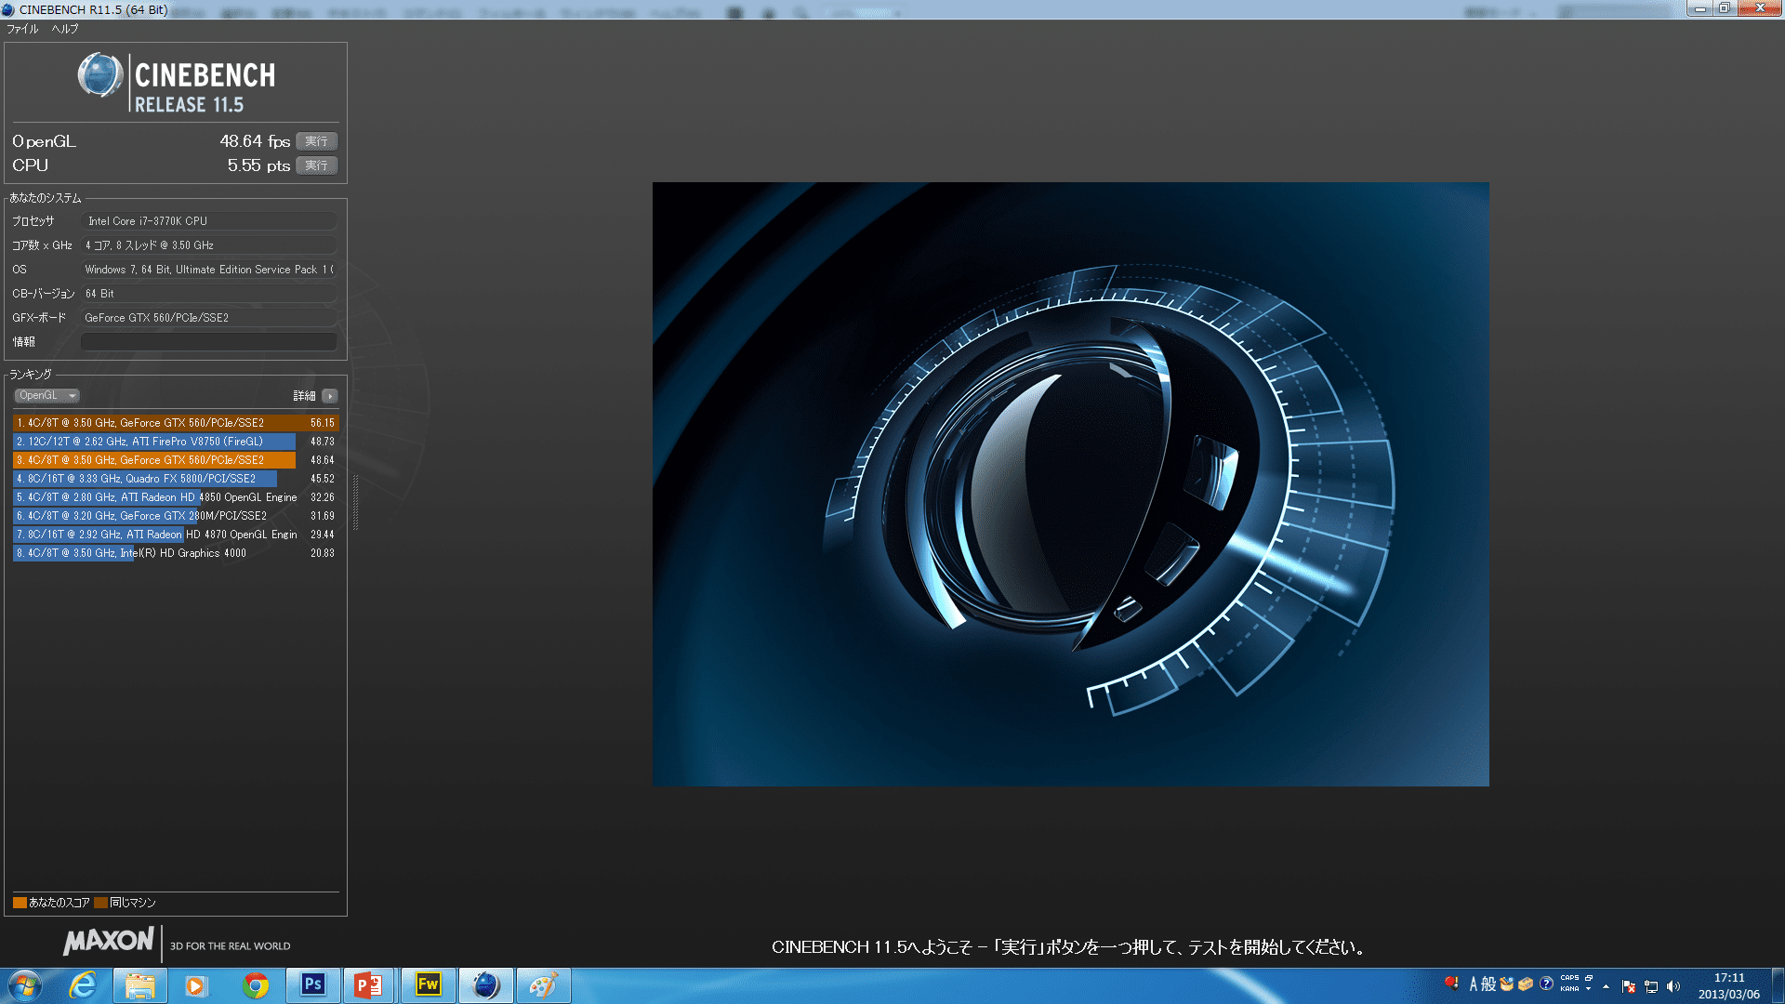Click the 詳細 arrow button in ranking
This screenshot has height=1004, width=1785.
pyautogui.click(x=329, y=396)
